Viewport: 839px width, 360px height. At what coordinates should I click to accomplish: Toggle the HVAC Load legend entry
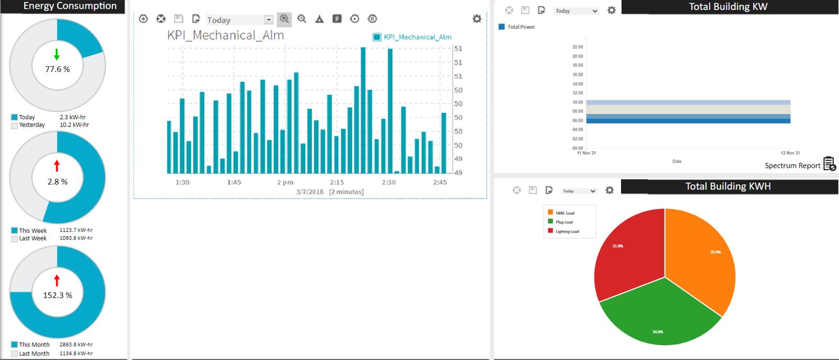pos(550,213)
